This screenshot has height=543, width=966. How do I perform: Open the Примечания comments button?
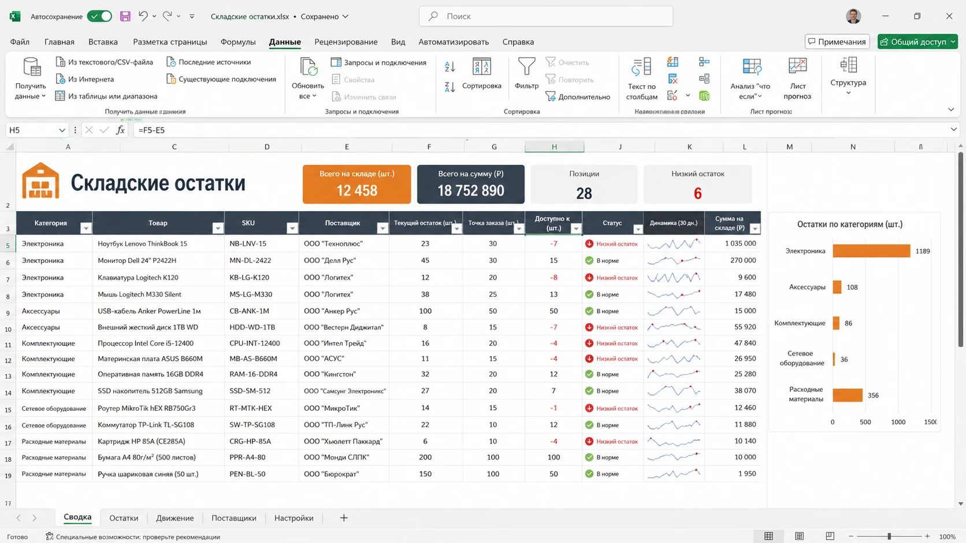(x=837, y=42)
